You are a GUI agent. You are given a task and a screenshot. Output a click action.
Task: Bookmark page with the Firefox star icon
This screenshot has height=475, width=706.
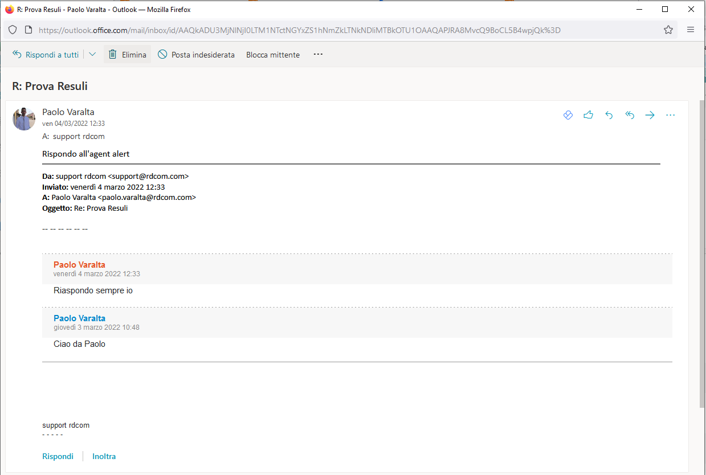pyautogui.click(x=668, y=30)
